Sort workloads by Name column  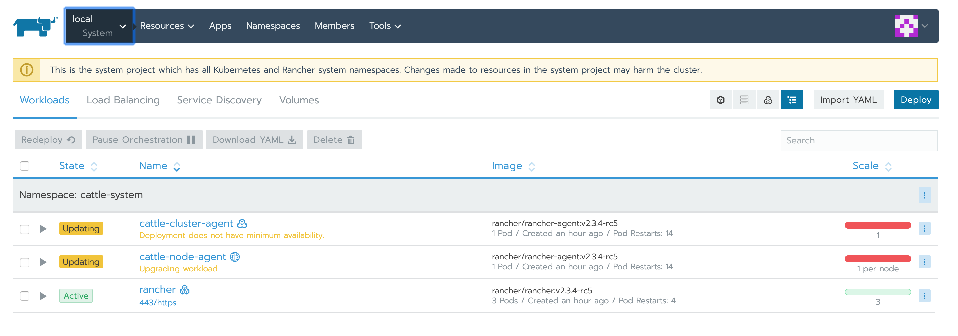click(x=160, y=166)
